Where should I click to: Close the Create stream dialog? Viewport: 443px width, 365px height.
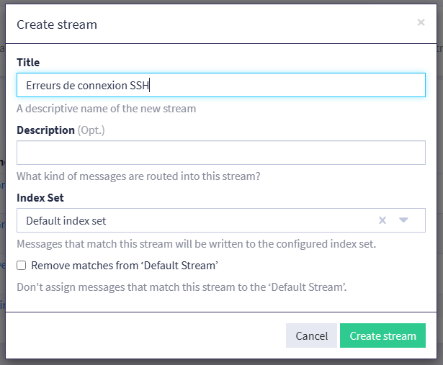pos(421,22)
